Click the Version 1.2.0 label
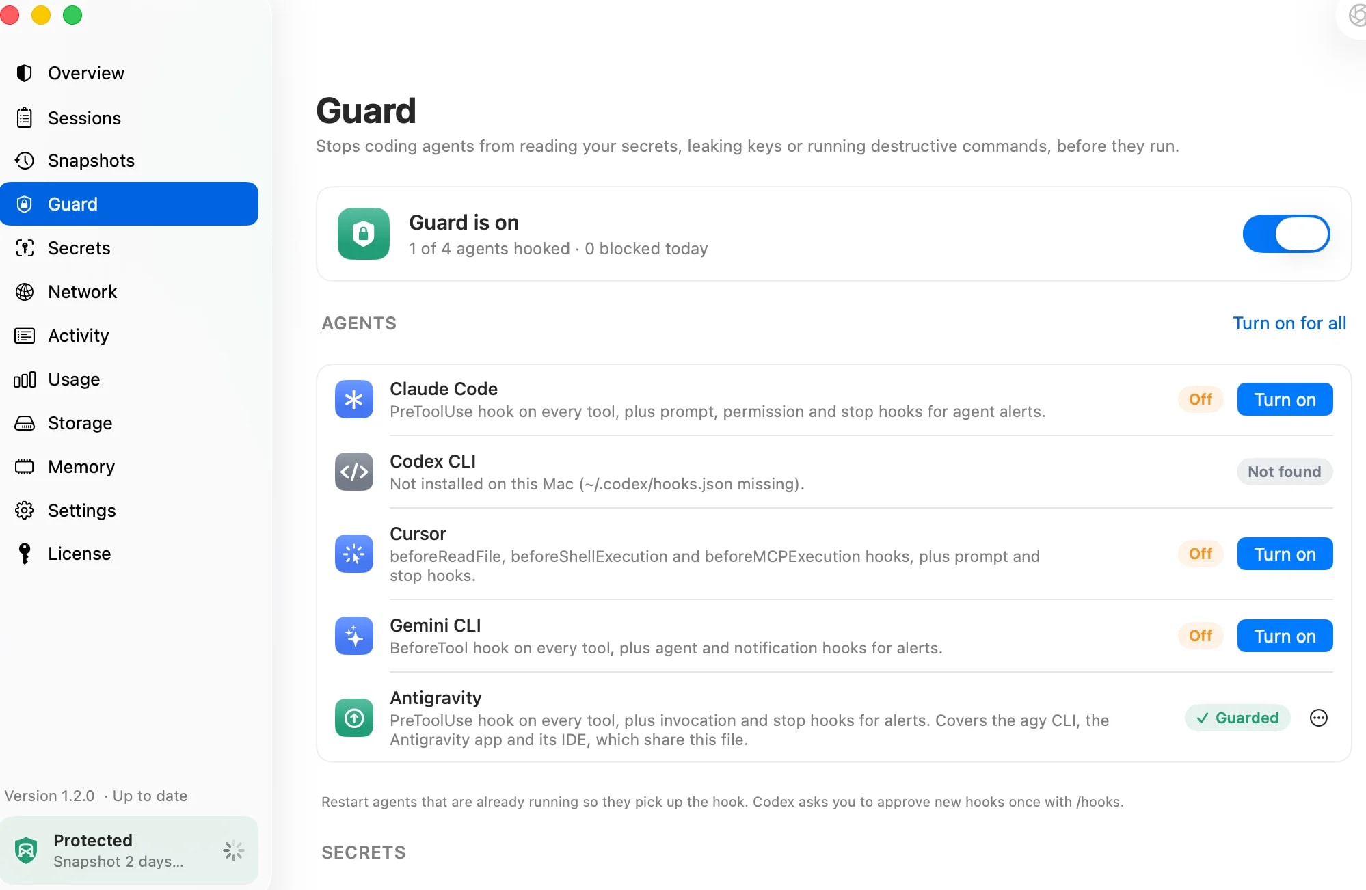1366x890 pixels. point(49,796)
